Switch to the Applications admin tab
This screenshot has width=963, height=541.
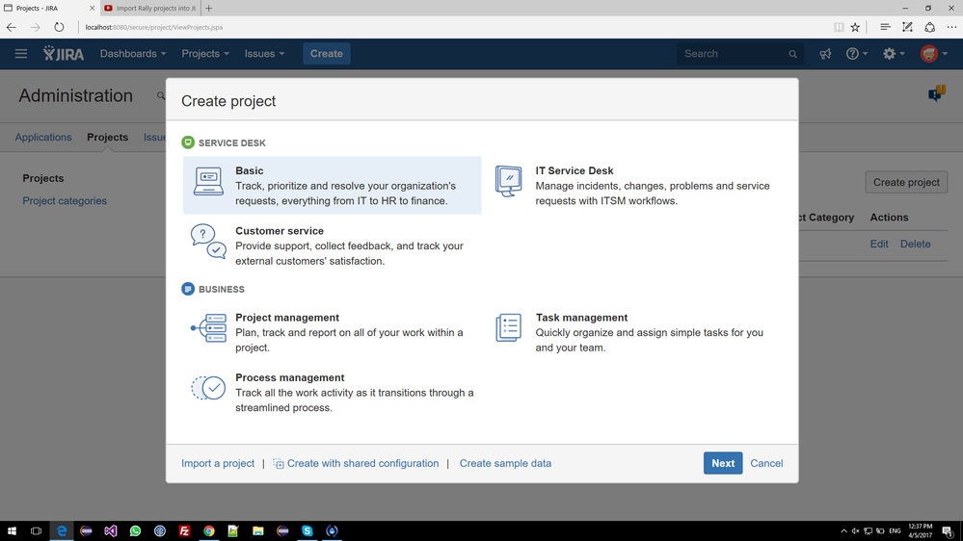[43, 138]
